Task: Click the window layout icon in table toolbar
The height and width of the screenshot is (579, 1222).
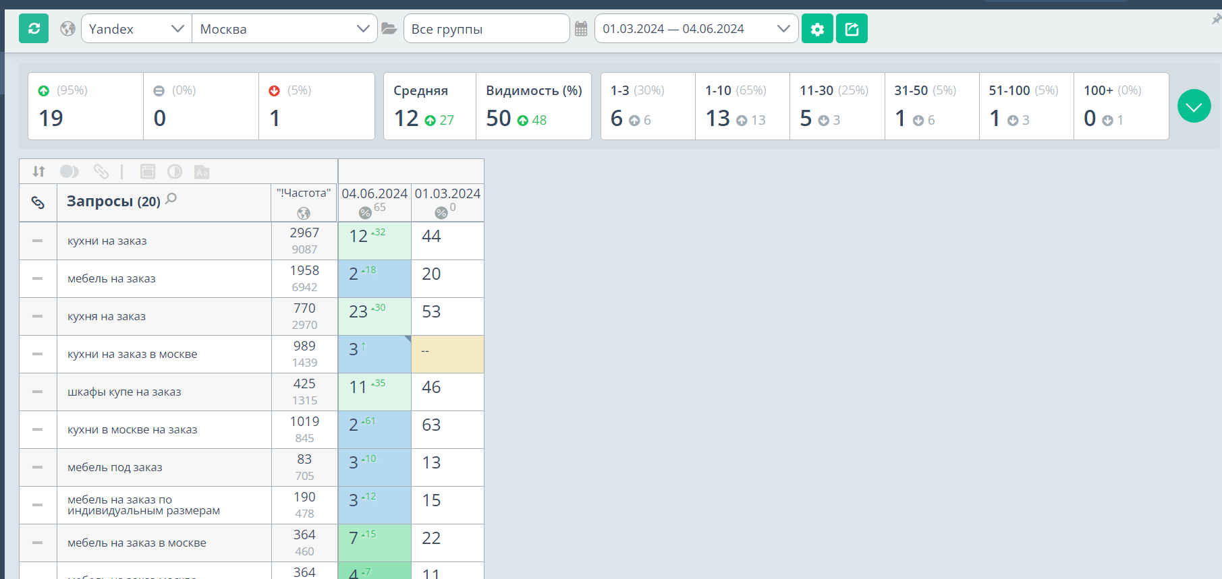Action: point(148,171)
